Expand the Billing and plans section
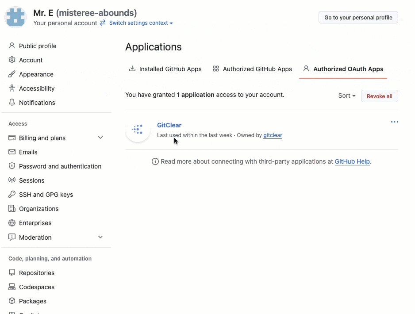This screenshot has height=314, width=415. (x=100, y=138)
